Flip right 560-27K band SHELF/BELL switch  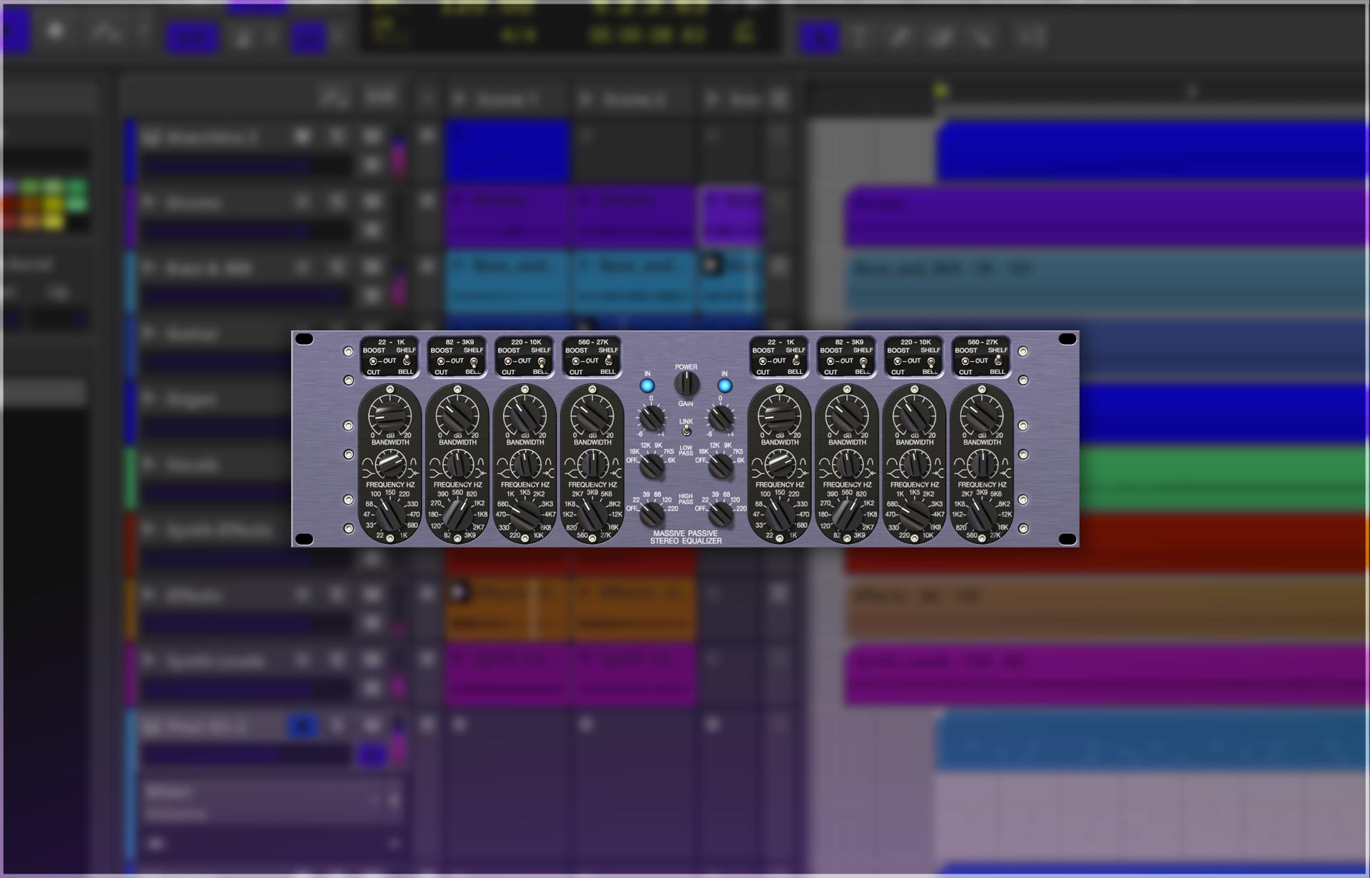pos(998,361)
